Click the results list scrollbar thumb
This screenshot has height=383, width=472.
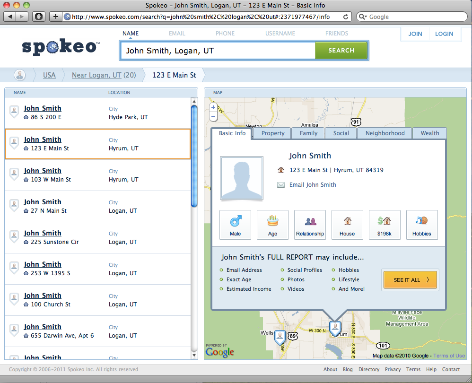pos(194,156)
